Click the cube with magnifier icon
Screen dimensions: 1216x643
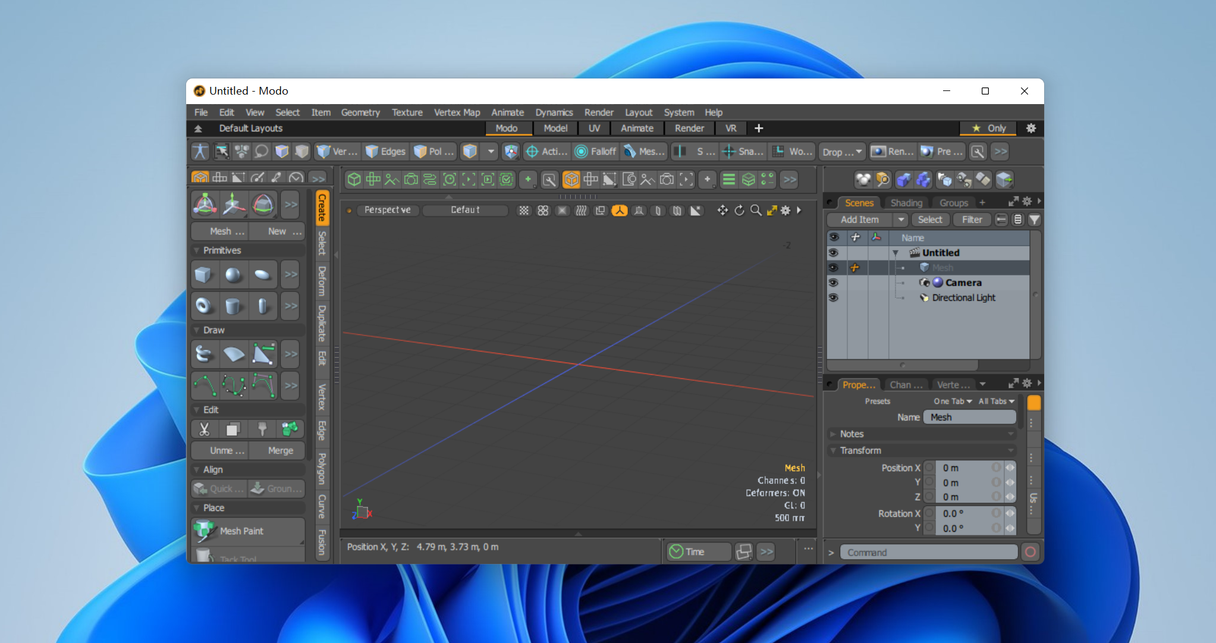[x=882, y=180]
